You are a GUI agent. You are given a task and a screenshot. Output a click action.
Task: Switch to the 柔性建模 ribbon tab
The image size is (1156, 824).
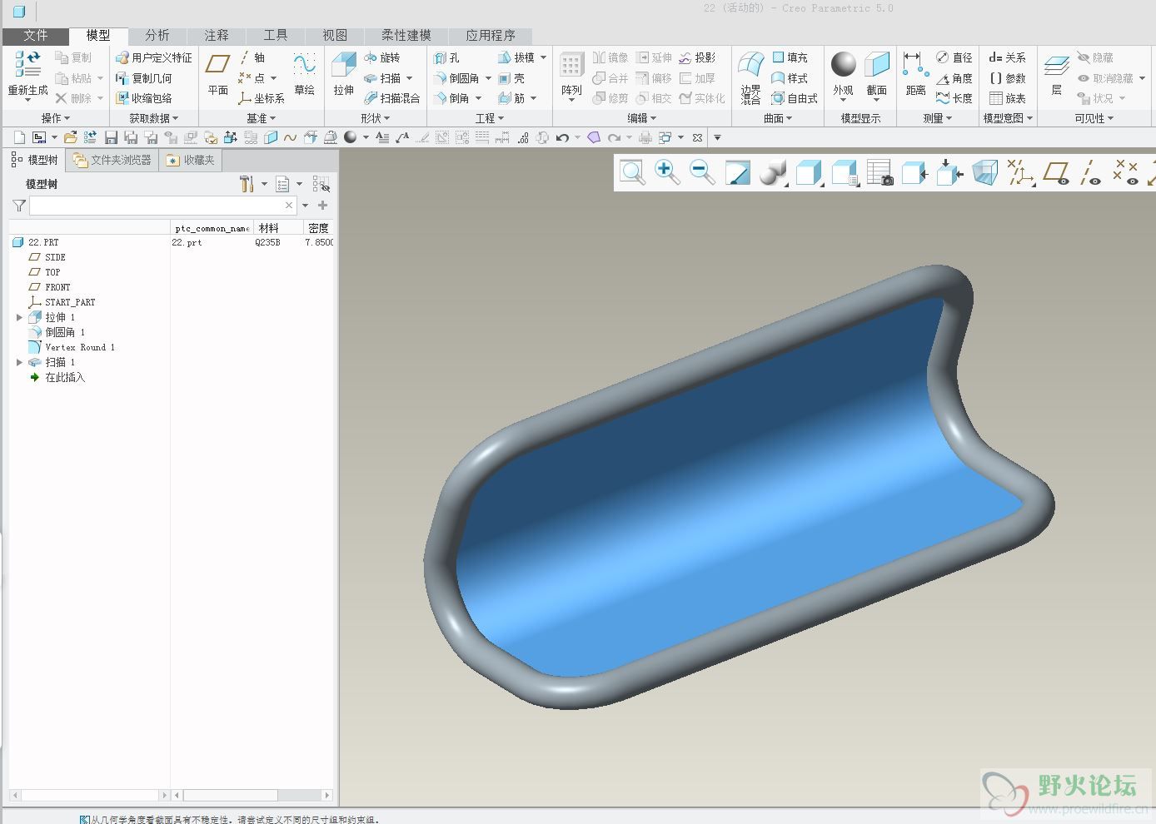406,35
